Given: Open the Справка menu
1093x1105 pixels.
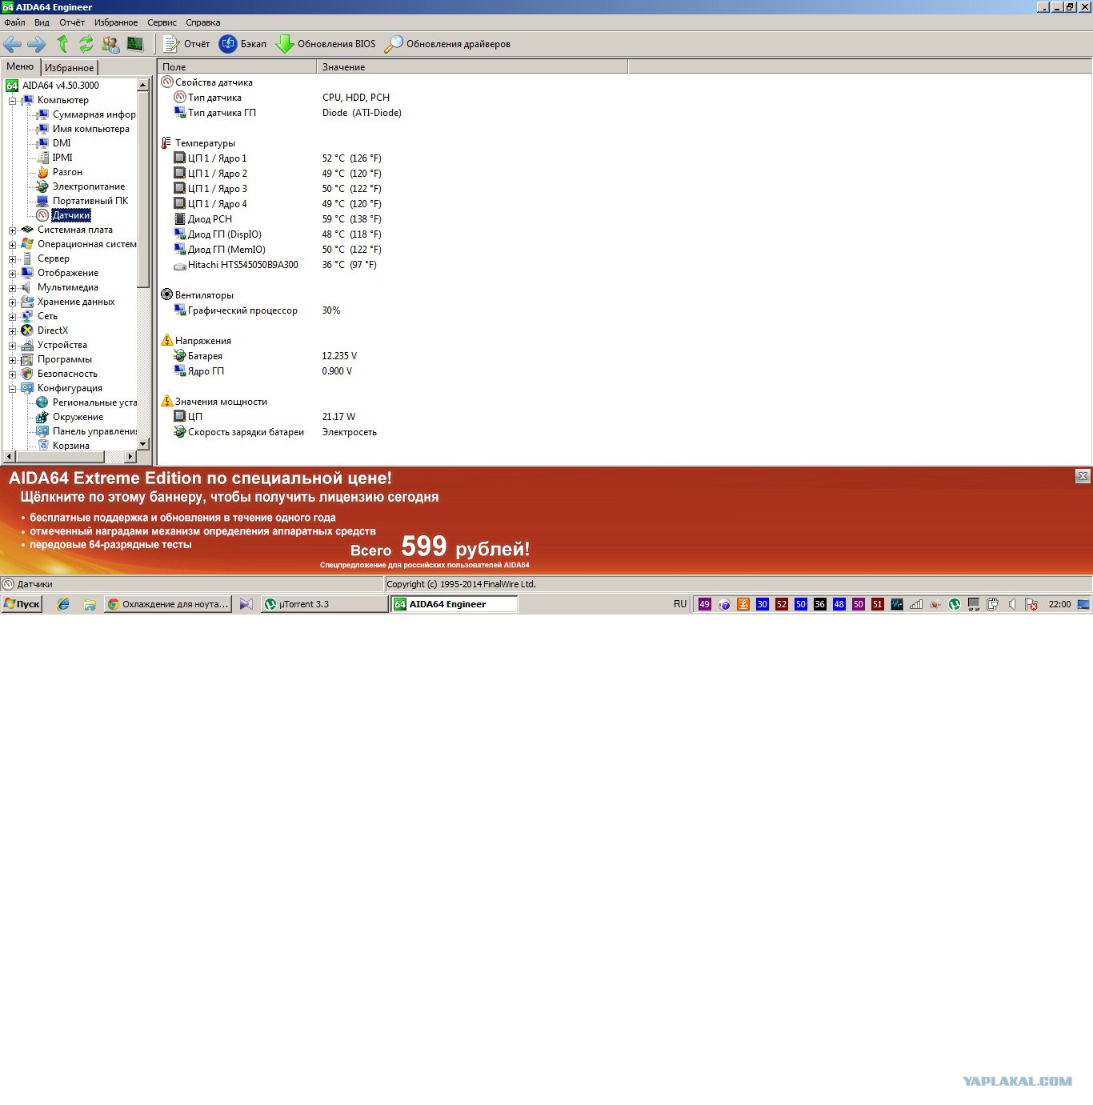Looking at the screenshot, I should (203, 22).
